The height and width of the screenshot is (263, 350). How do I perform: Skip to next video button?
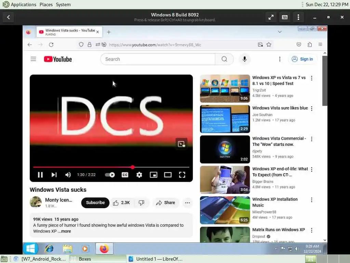point(54,175)
